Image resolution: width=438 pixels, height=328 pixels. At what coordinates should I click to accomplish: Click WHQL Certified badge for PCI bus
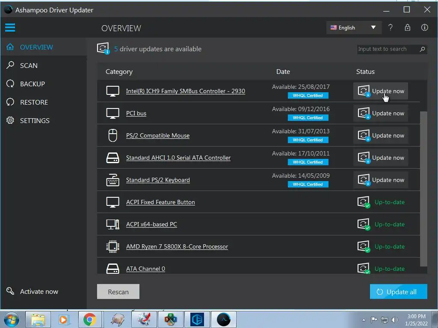click(x=308, y=118)
